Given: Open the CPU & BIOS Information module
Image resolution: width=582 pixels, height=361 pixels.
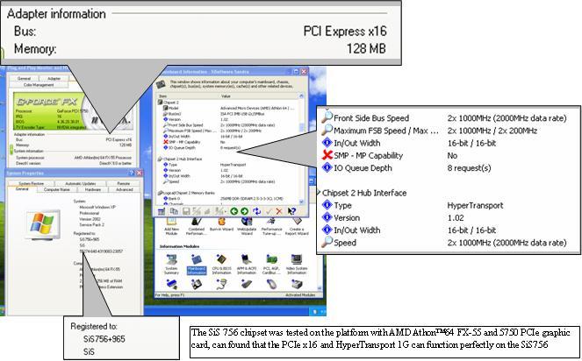Looking at the screenshot, I should pyautogui.click(x=221, y=265).
